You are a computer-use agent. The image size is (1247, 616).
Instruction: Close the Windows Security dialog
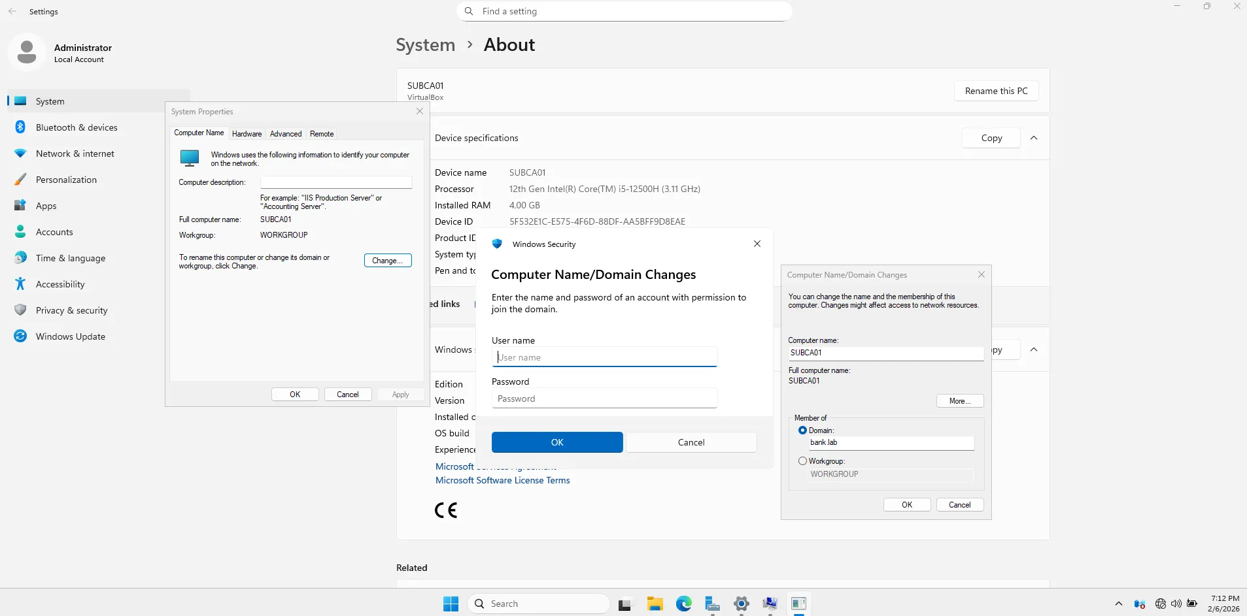pyautogui.click(x=757, y=244)
